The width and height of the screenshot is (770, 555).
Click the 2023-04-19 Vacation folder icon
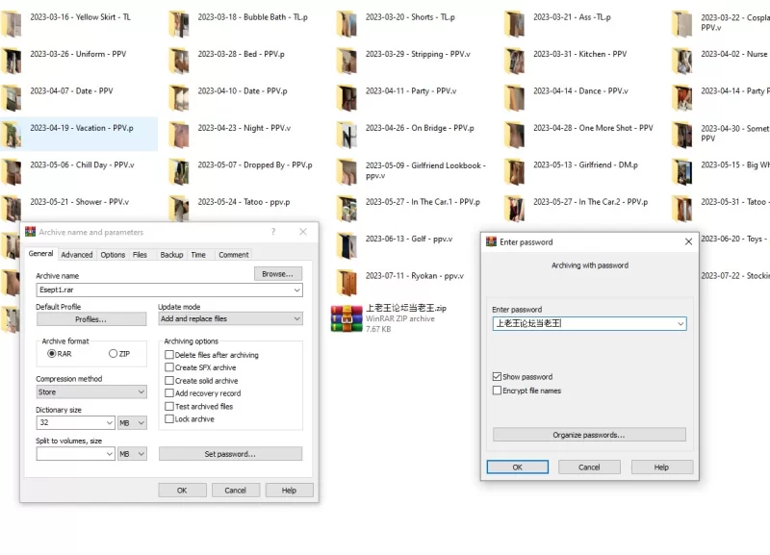[12, 134]
